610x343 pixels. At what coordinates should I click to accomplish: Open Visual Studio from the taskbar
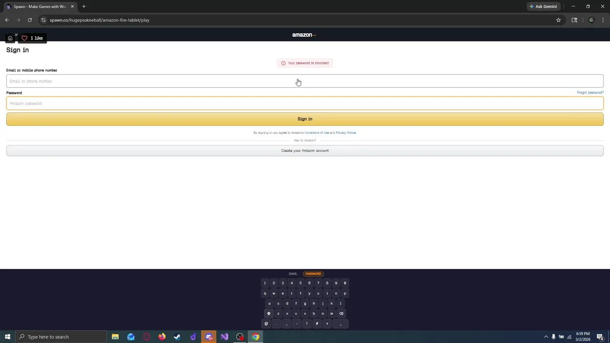(224, 337)
